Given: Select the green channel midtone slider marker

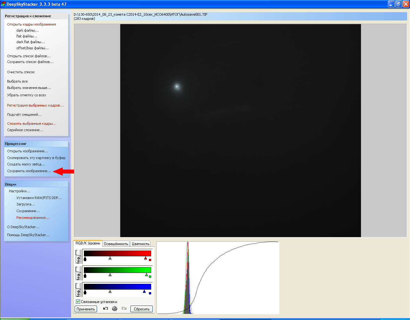Looking at the screenshot, I should tap(110, 275).
